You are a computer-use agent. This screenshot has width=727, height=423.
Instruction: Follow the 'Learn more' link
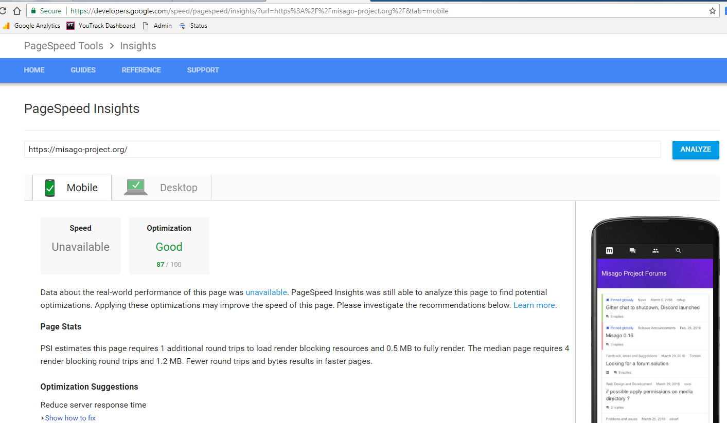click(x=534, y=305)
